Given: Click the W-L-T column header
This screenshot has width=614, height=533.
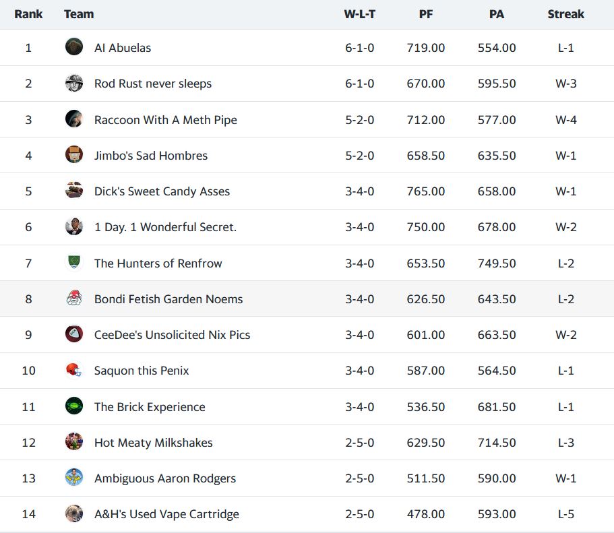Looking at the screenshot, I should [359, 14].
